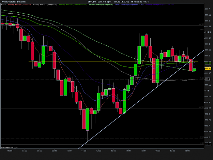
Task: Click the 111.45 price axis label
Action: [208, 38]
